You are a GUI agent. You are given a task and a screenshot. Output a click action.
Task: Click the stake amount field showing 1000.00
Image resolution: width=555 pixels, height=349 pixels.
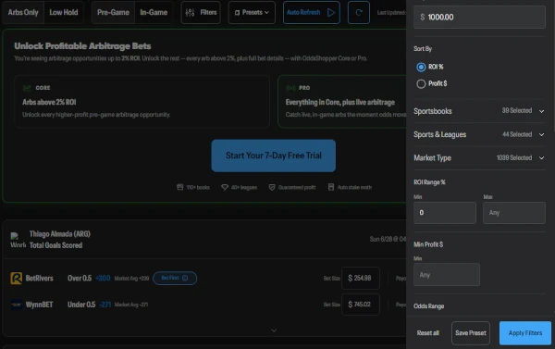click(479, 17)
